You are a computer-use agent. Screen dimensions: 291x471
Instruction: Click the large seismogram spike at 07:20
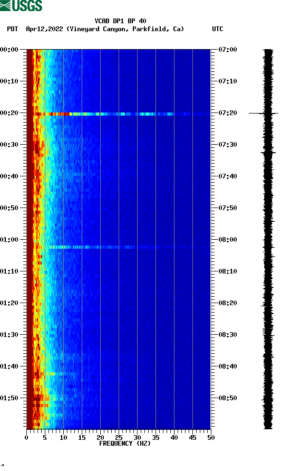coord(264,113)
